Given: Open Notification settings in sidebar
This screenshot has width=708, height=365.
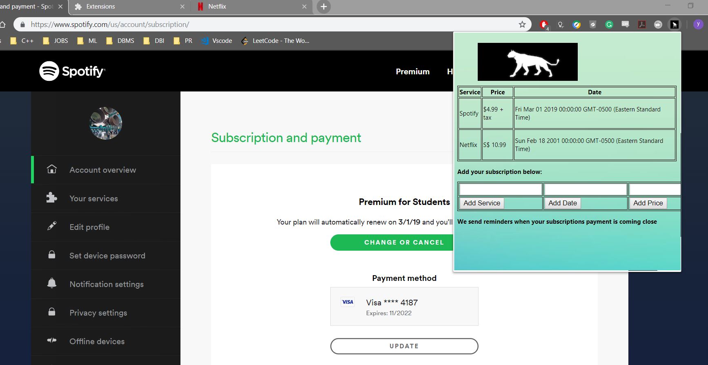Looking at the screenshot, I should pos(106,284).
